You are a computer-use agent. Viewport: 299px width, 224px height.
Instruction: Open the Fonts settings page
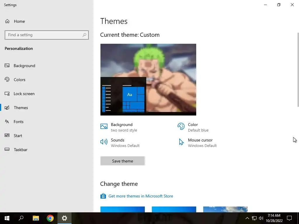coord(47,122)
